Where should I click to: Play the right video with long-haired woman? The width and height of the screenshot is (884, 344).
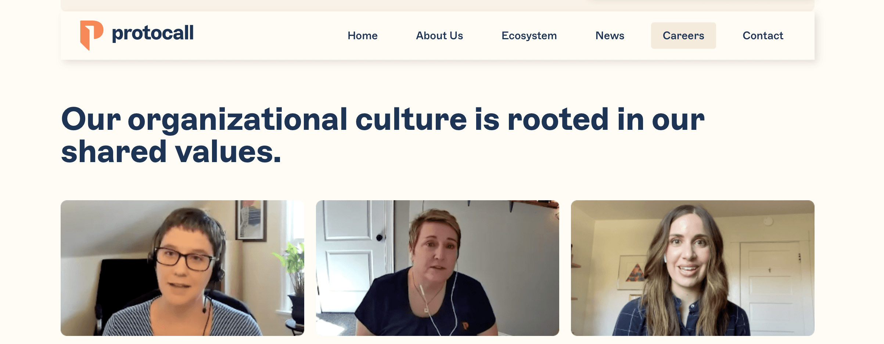point(692,268)
